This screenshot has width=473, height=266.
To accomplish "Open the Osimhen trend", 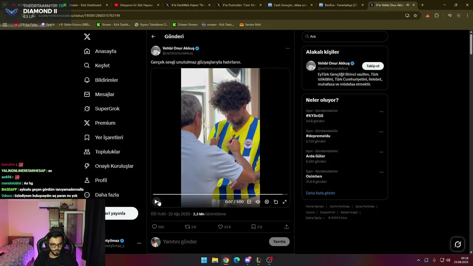I will coord(314,176).
